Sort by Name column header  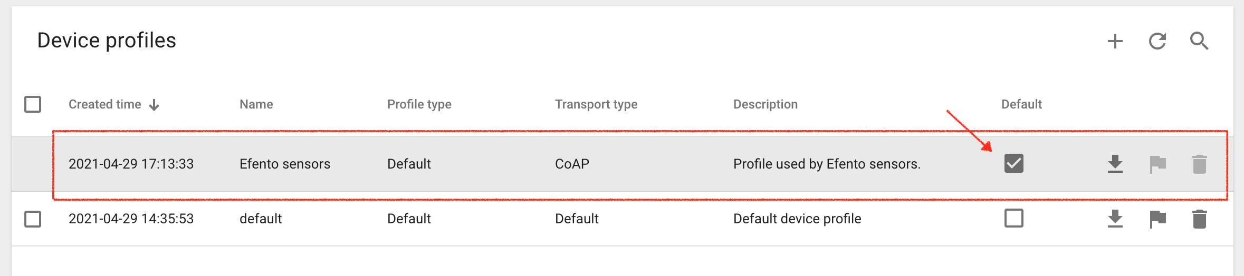point(256,104)
